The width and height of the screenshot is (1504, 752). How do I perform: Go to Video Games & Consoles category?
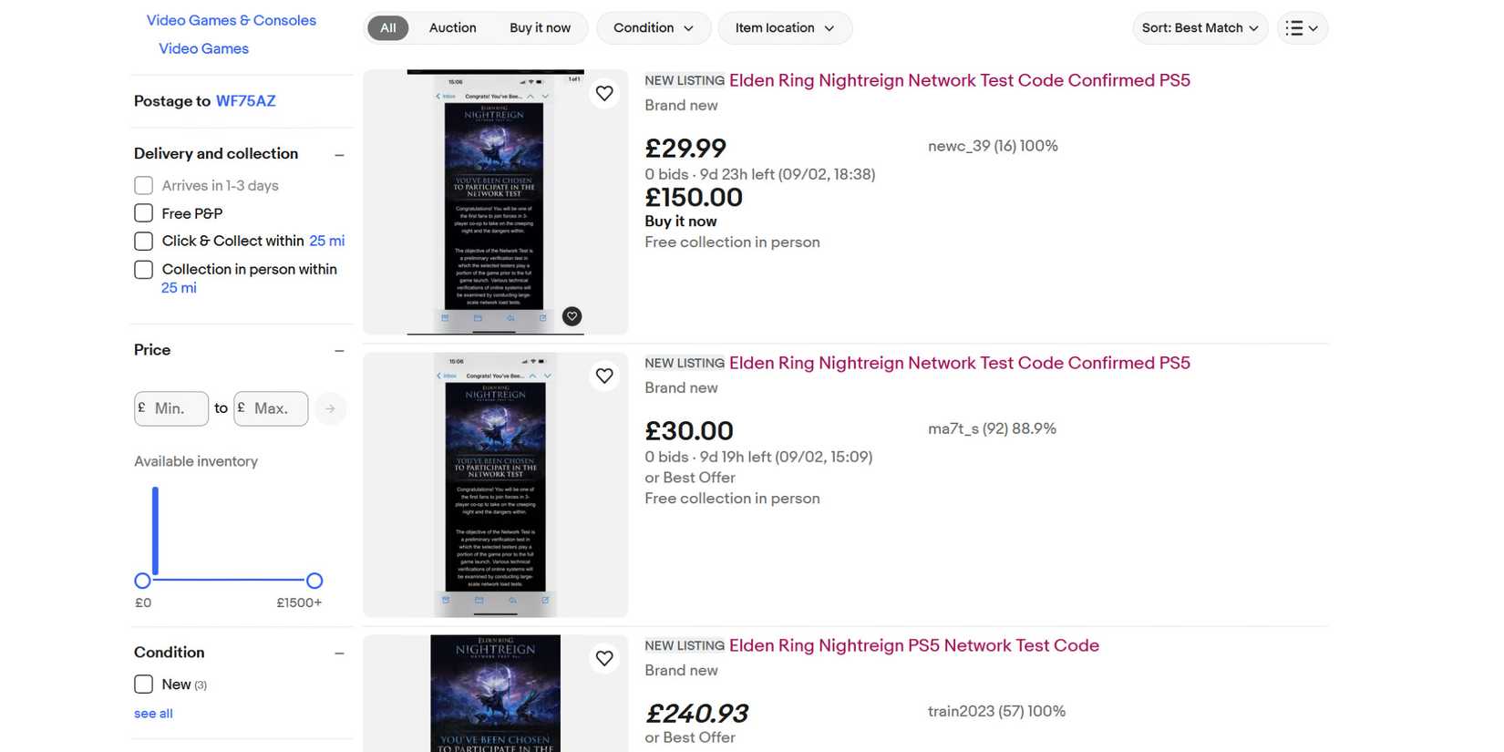[232, 20]
